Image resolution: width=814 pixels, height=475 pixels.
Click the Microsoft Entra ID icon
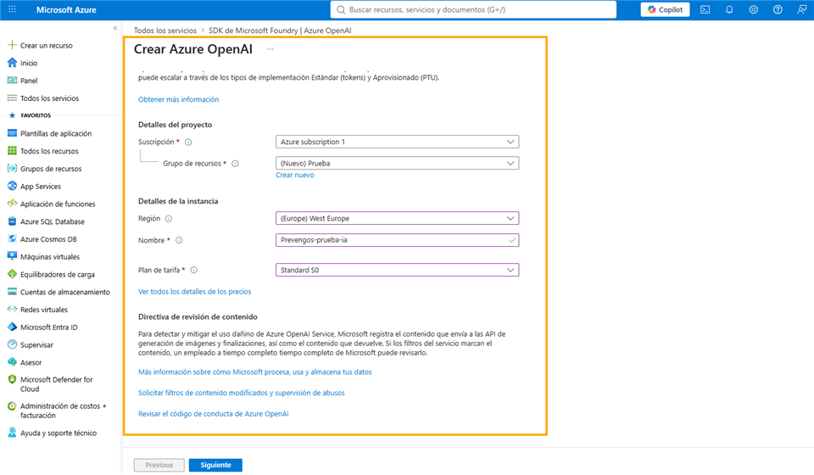tap(12, 327)
